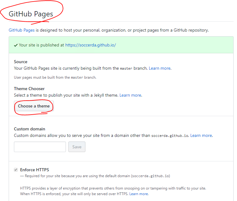Viewport: 237px width, 201px height.
Task: Click Learn more in the Theme Chooser section
Action: (131, 95)
